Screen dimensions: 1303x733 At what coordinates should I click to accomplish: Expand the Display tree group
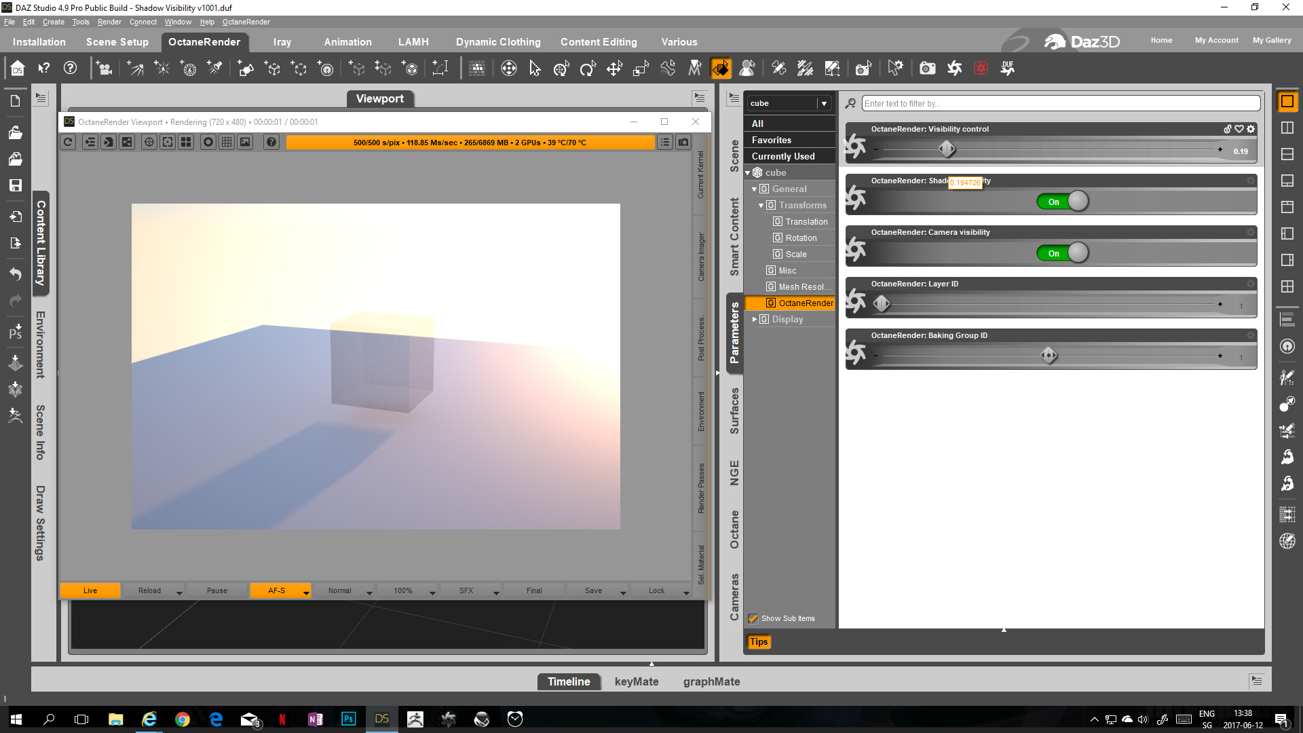pos(754,319)
